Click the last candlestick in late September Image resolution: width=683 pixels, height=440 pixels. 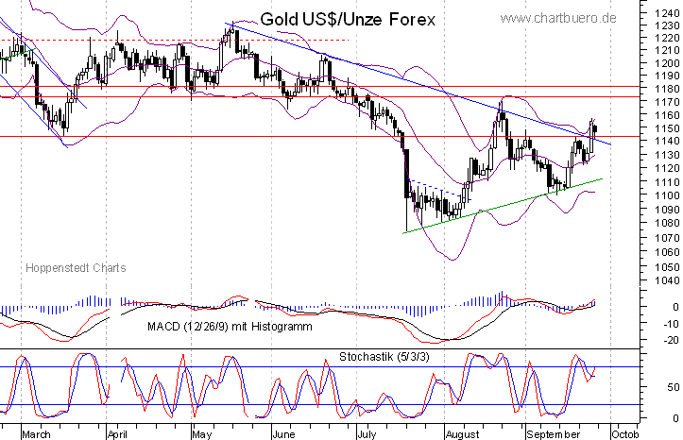click(x=593, y=129)
